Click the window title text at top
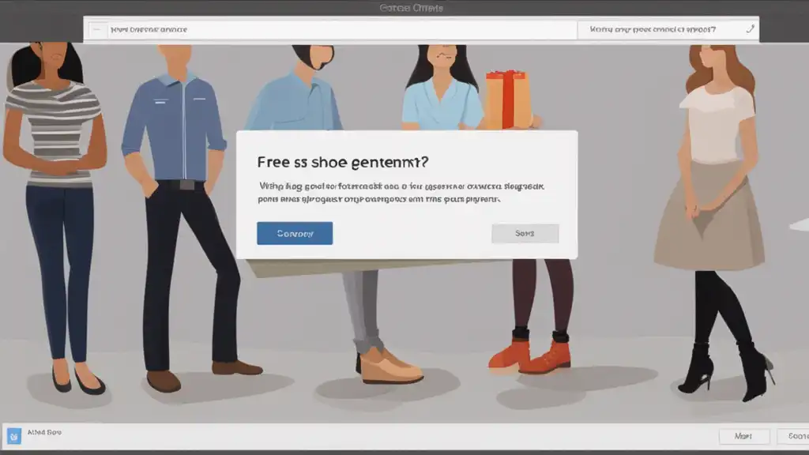This screenshot has height=455, width=809. point(411,8)
